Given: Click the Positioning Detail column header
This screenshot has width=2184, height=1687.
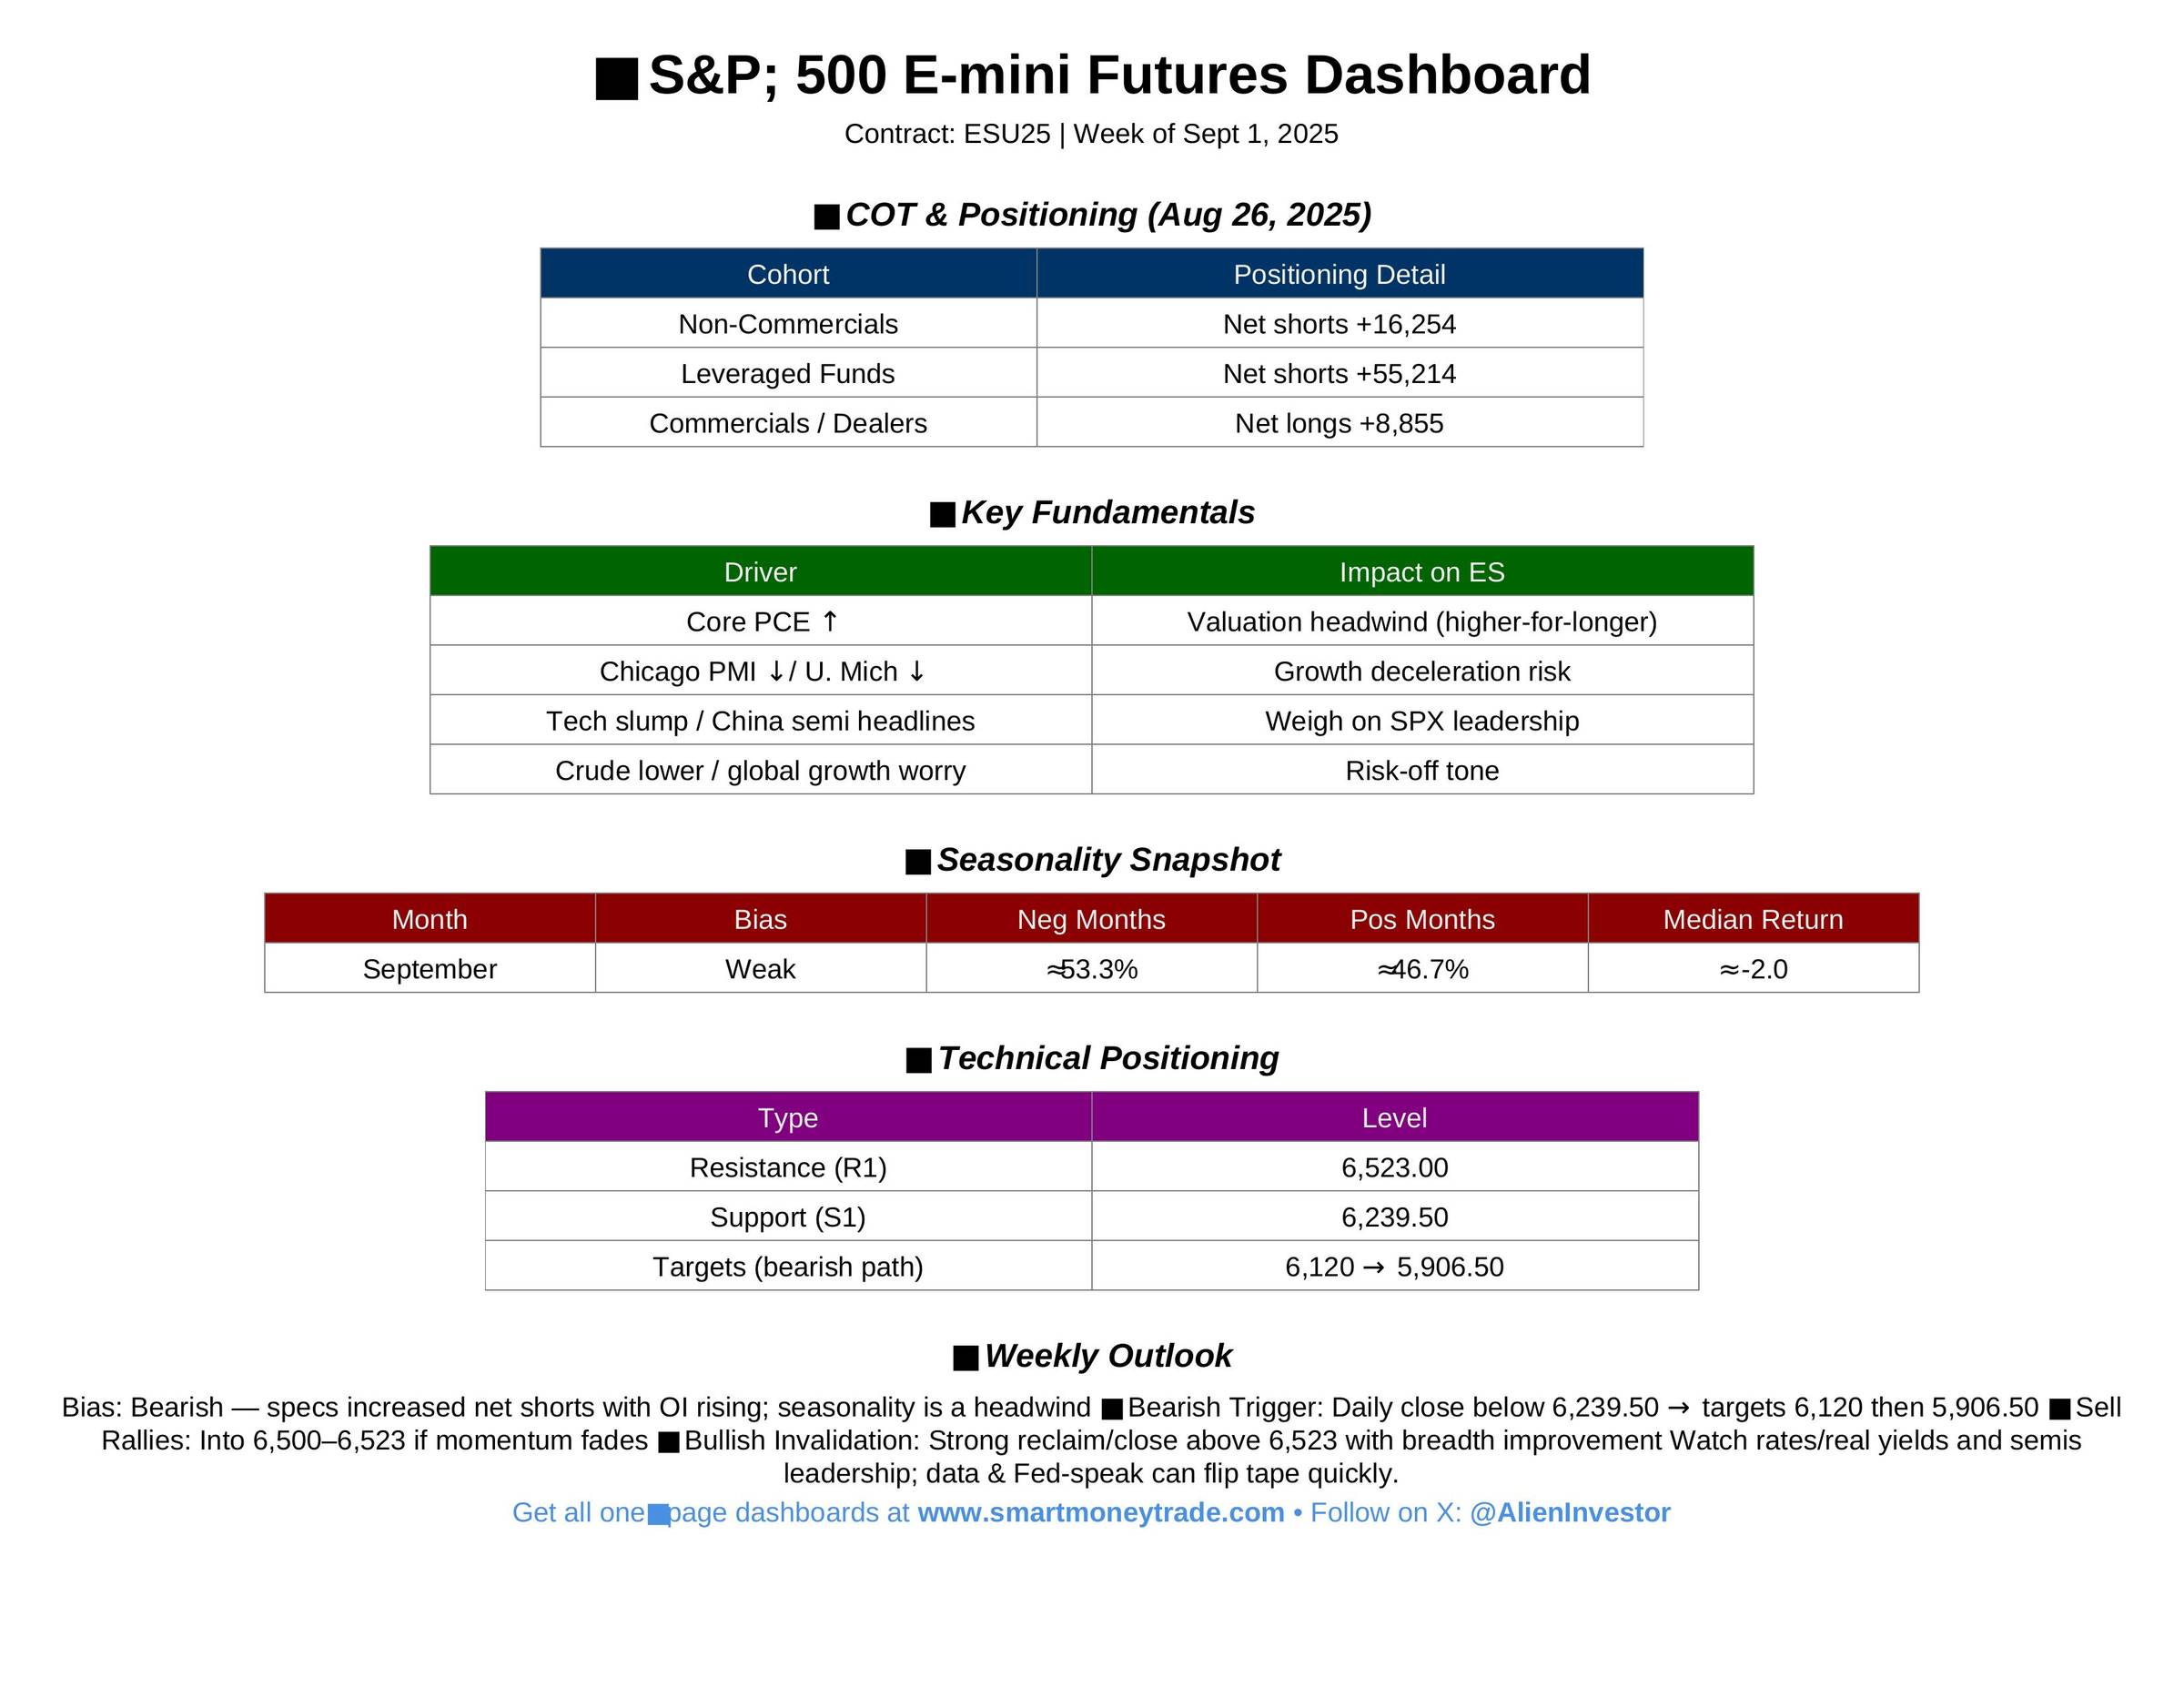Looking at the screenshot, I should [1339, 274].
